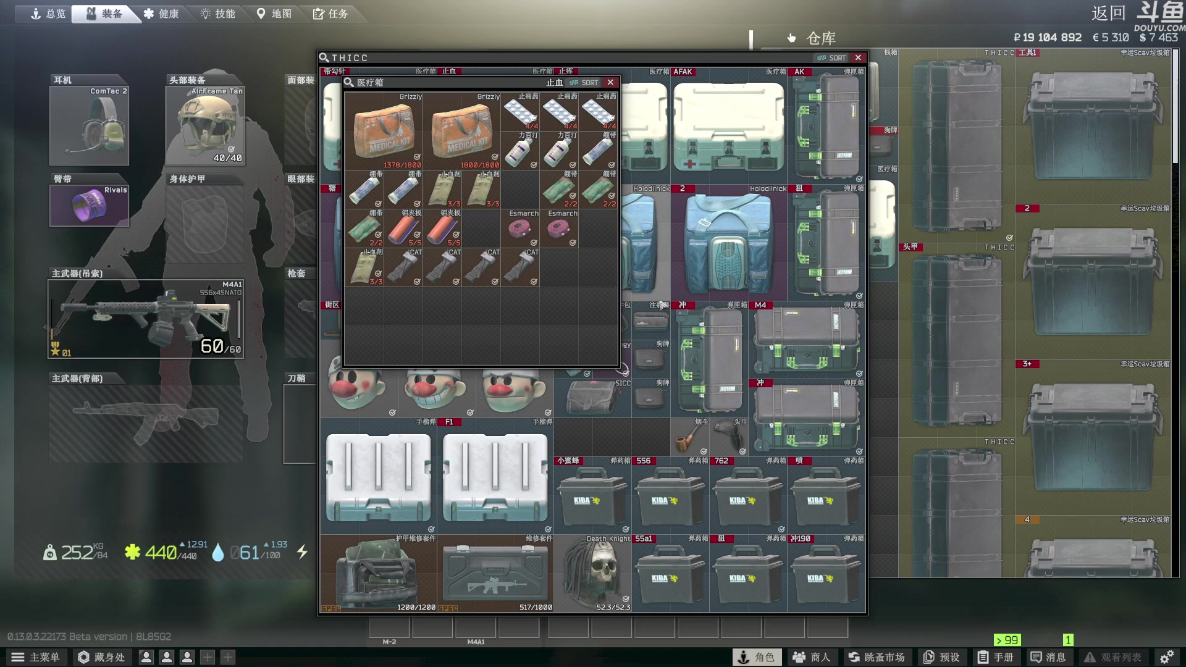Select the first CAT tourniquet

(403, 267)
